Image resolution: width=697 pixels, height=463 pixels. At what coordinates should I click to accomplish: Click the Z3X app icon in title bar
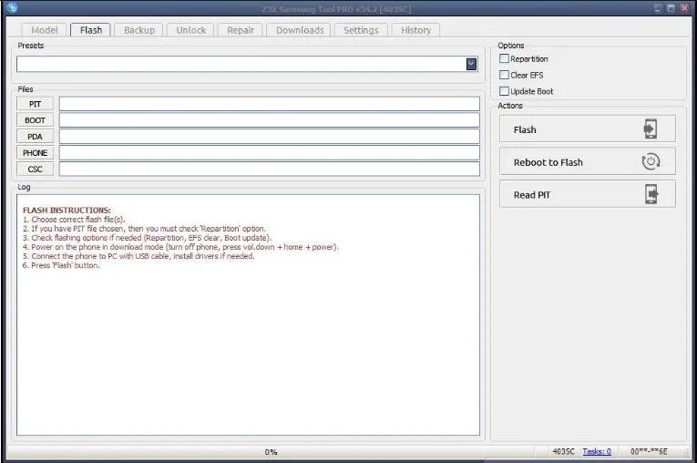(x=12, y=7)
